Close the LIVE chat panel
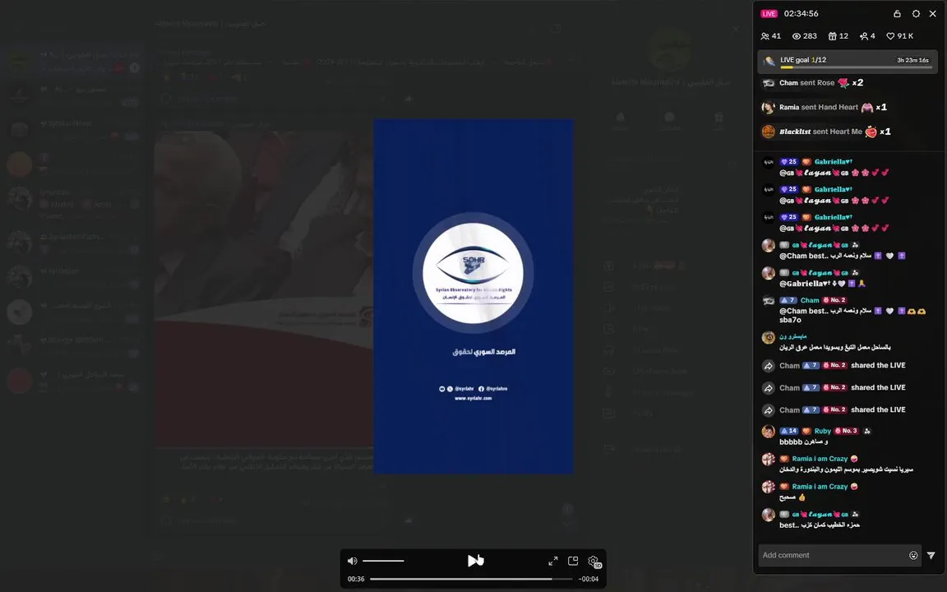The width and height of the screenshot is (947, 592). pos(932,14)
